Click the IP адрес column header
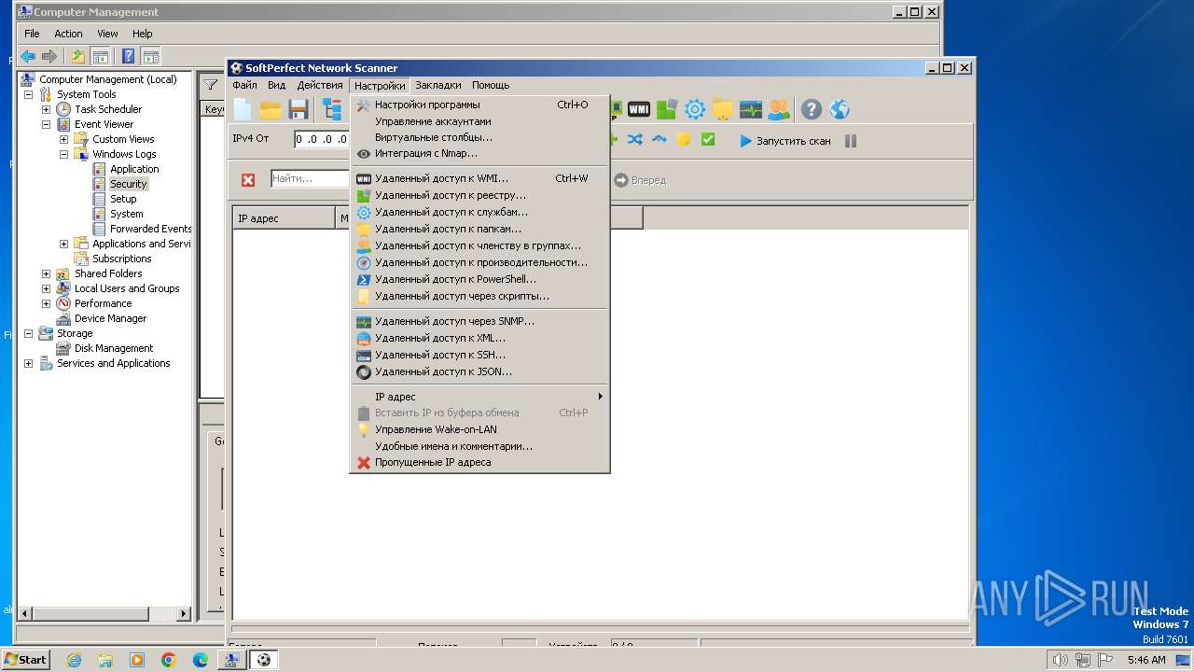This screenshot has width=1194, height=672. (284, 218)
